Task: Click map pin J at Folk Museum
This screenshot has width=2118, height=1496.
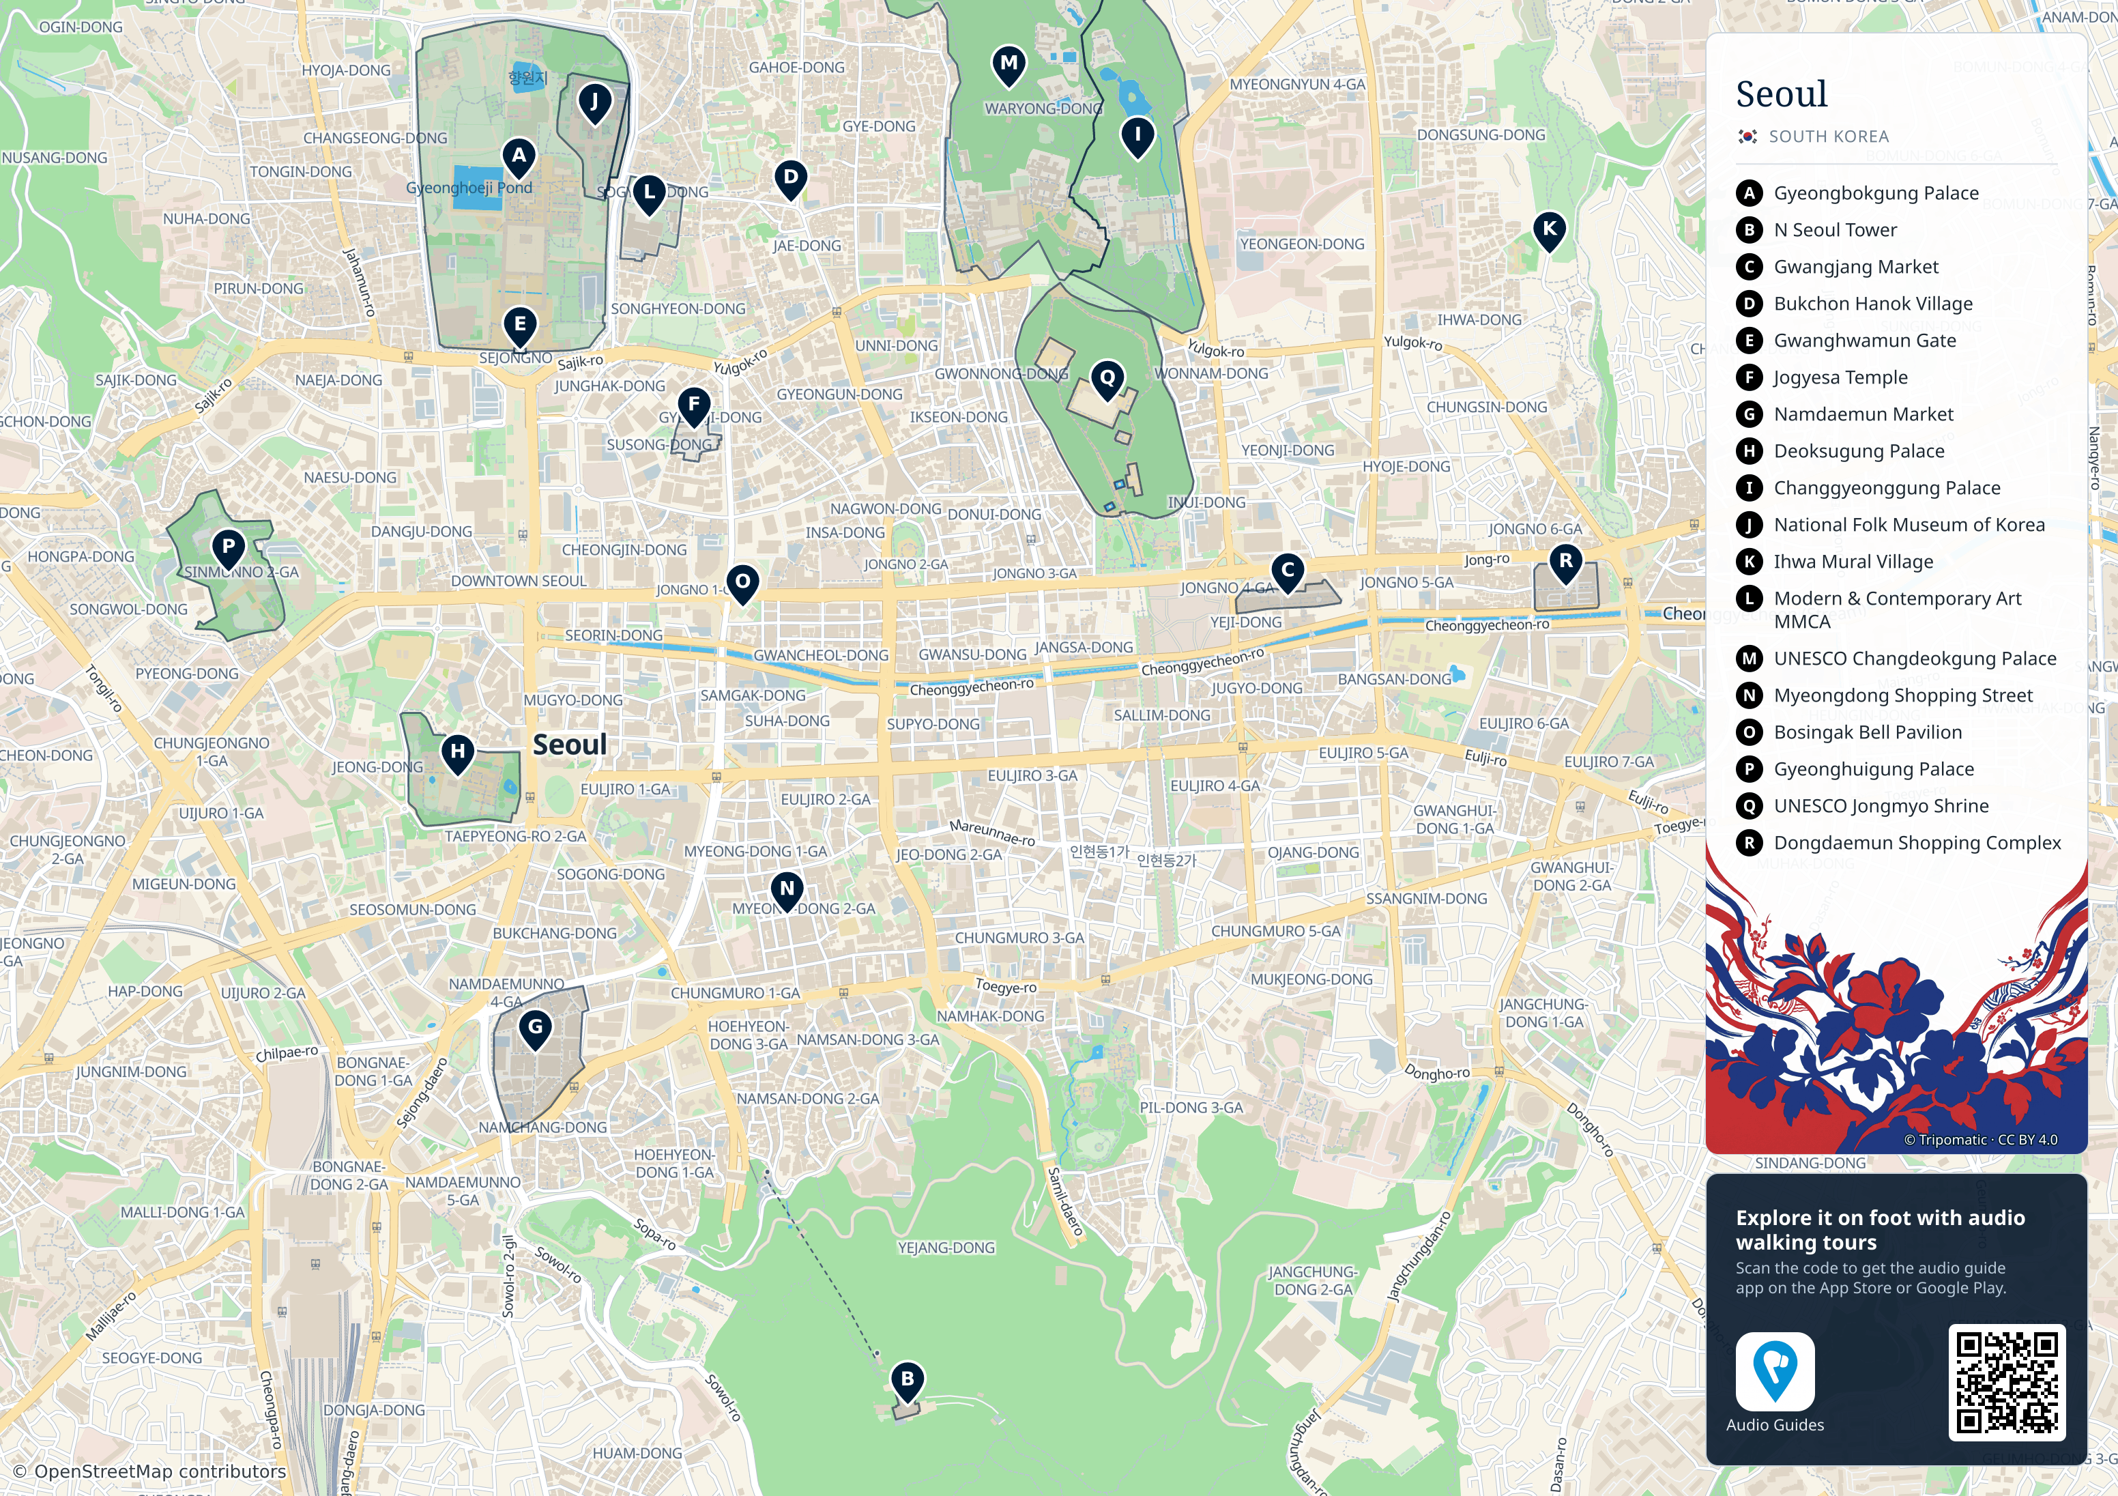Action: (x=594, y=104)
